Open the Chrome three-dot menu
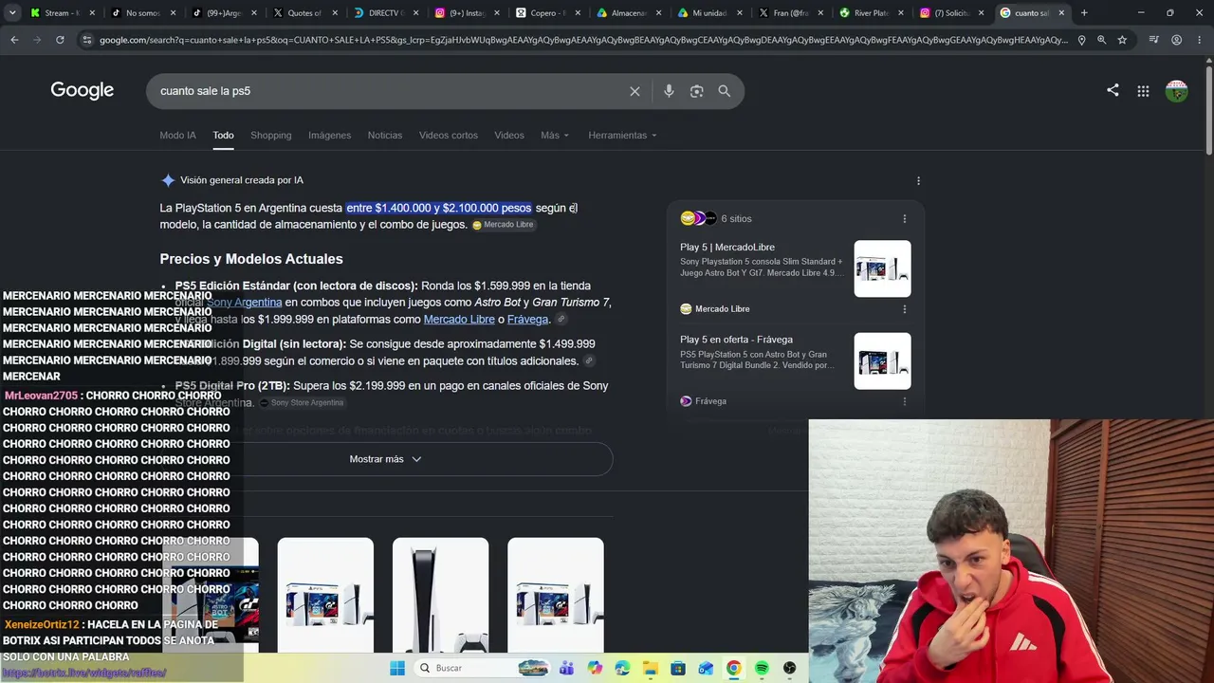The height and width of the screenshot is (683, 1214). pyautogui.click(x=1200, y=40)
